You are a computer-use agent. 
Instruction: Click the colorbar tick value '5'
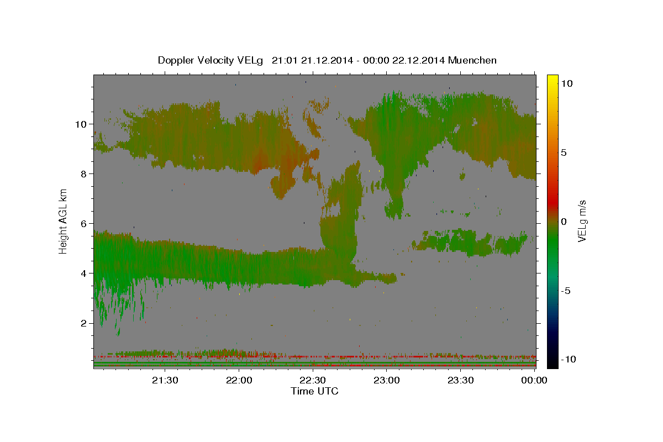(565, 152)
